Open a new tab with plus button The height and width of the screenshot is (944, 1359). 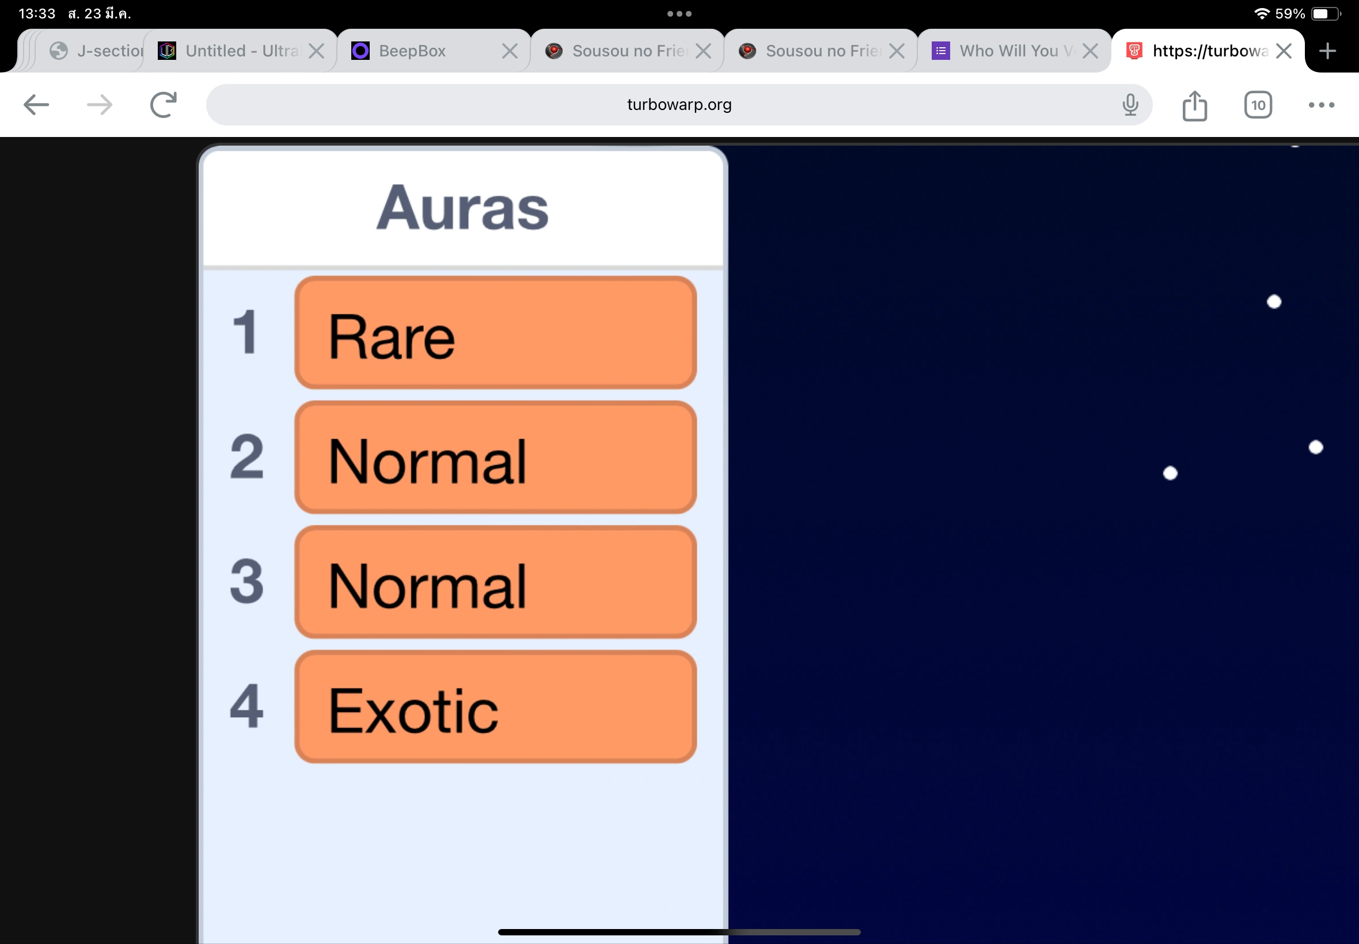click(x=1328, y=51)
